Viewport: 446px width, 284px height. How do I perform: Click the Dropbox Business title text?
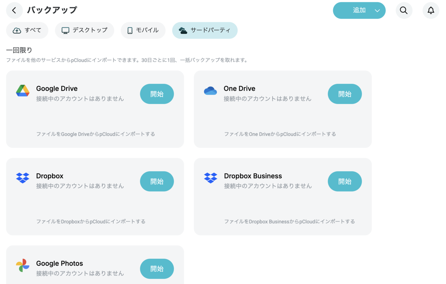coord(253,176)
